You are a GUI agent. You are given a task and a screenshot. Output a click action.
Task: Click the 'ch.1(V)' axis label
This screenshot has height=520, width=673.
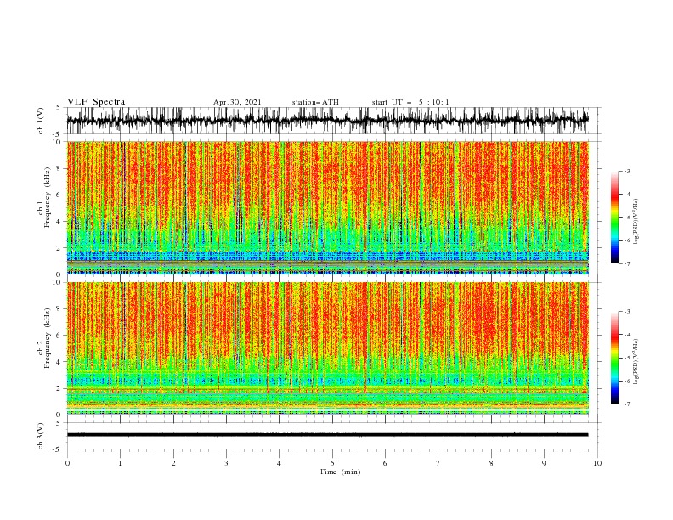coord(41,121)
